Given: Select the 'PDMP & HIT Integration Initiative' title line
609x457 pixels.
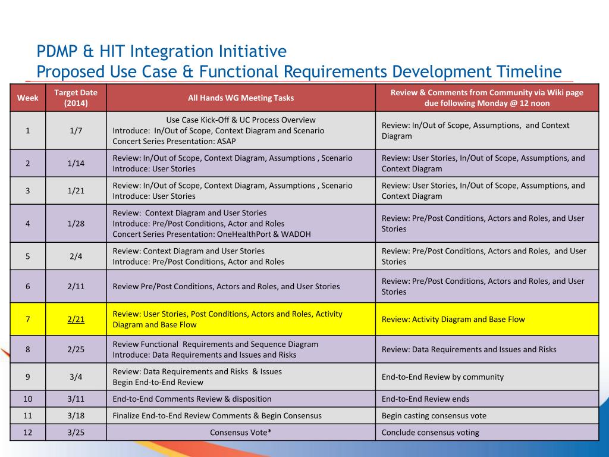Looking at the screenshot, I should (162, 52).
